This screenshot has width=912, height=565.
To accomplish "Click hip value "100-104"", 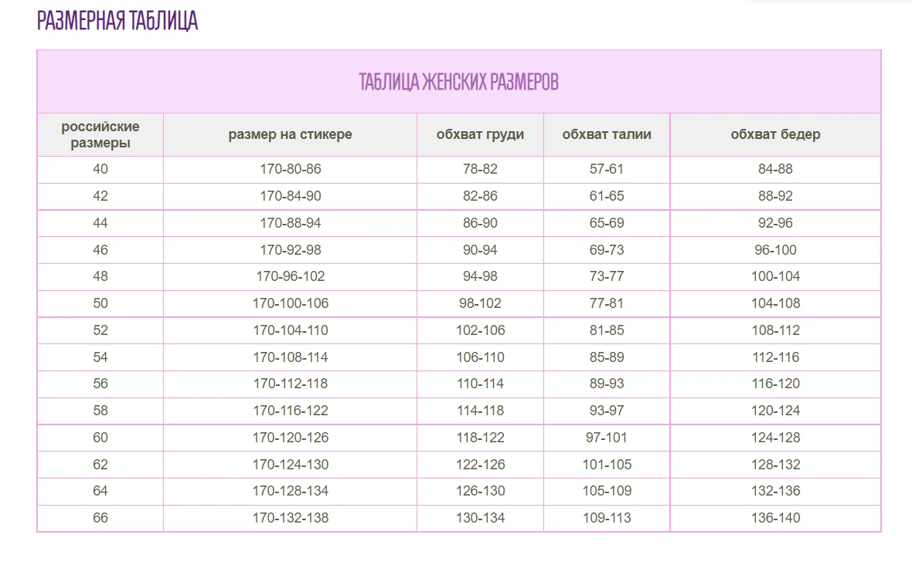I will (775, 276).
